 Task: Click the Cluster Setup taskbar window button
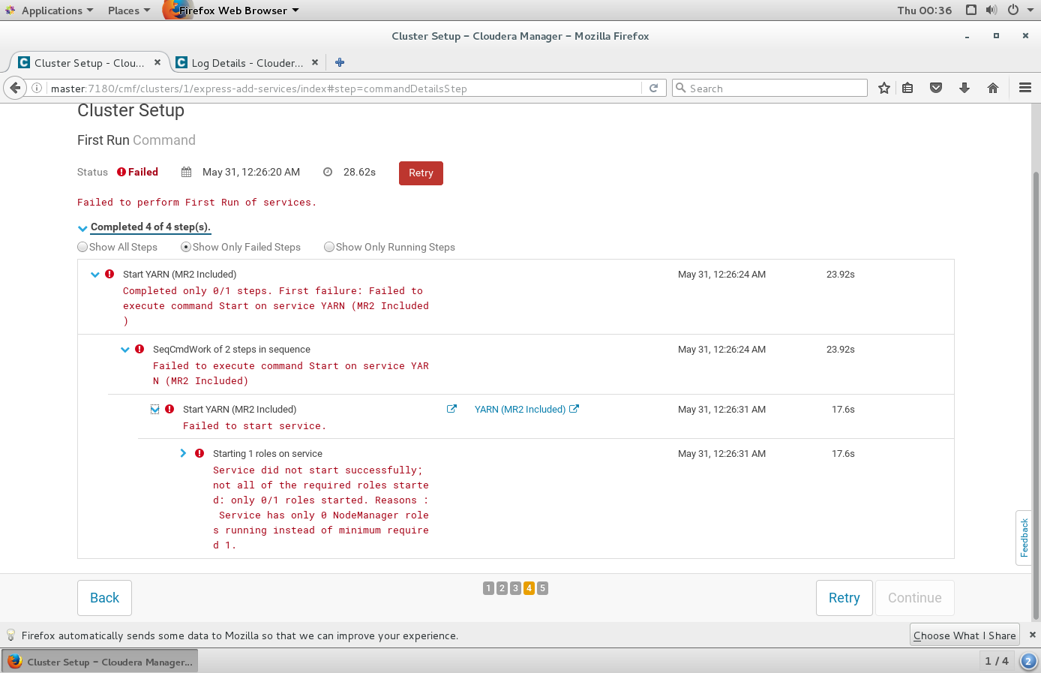pos(100,661)
